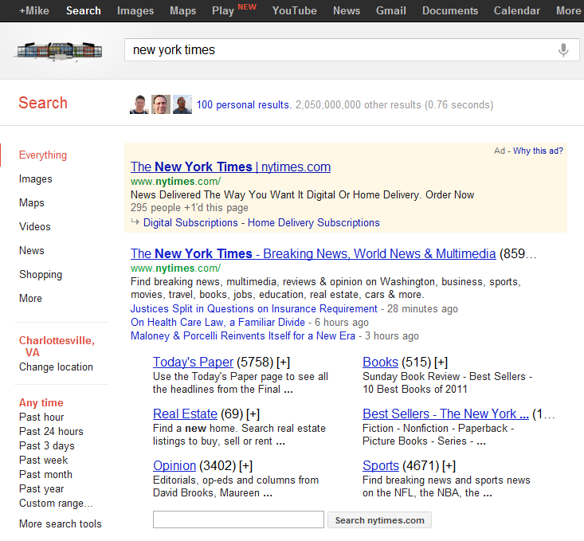Open Opinion sitelink

pos(174,466)
